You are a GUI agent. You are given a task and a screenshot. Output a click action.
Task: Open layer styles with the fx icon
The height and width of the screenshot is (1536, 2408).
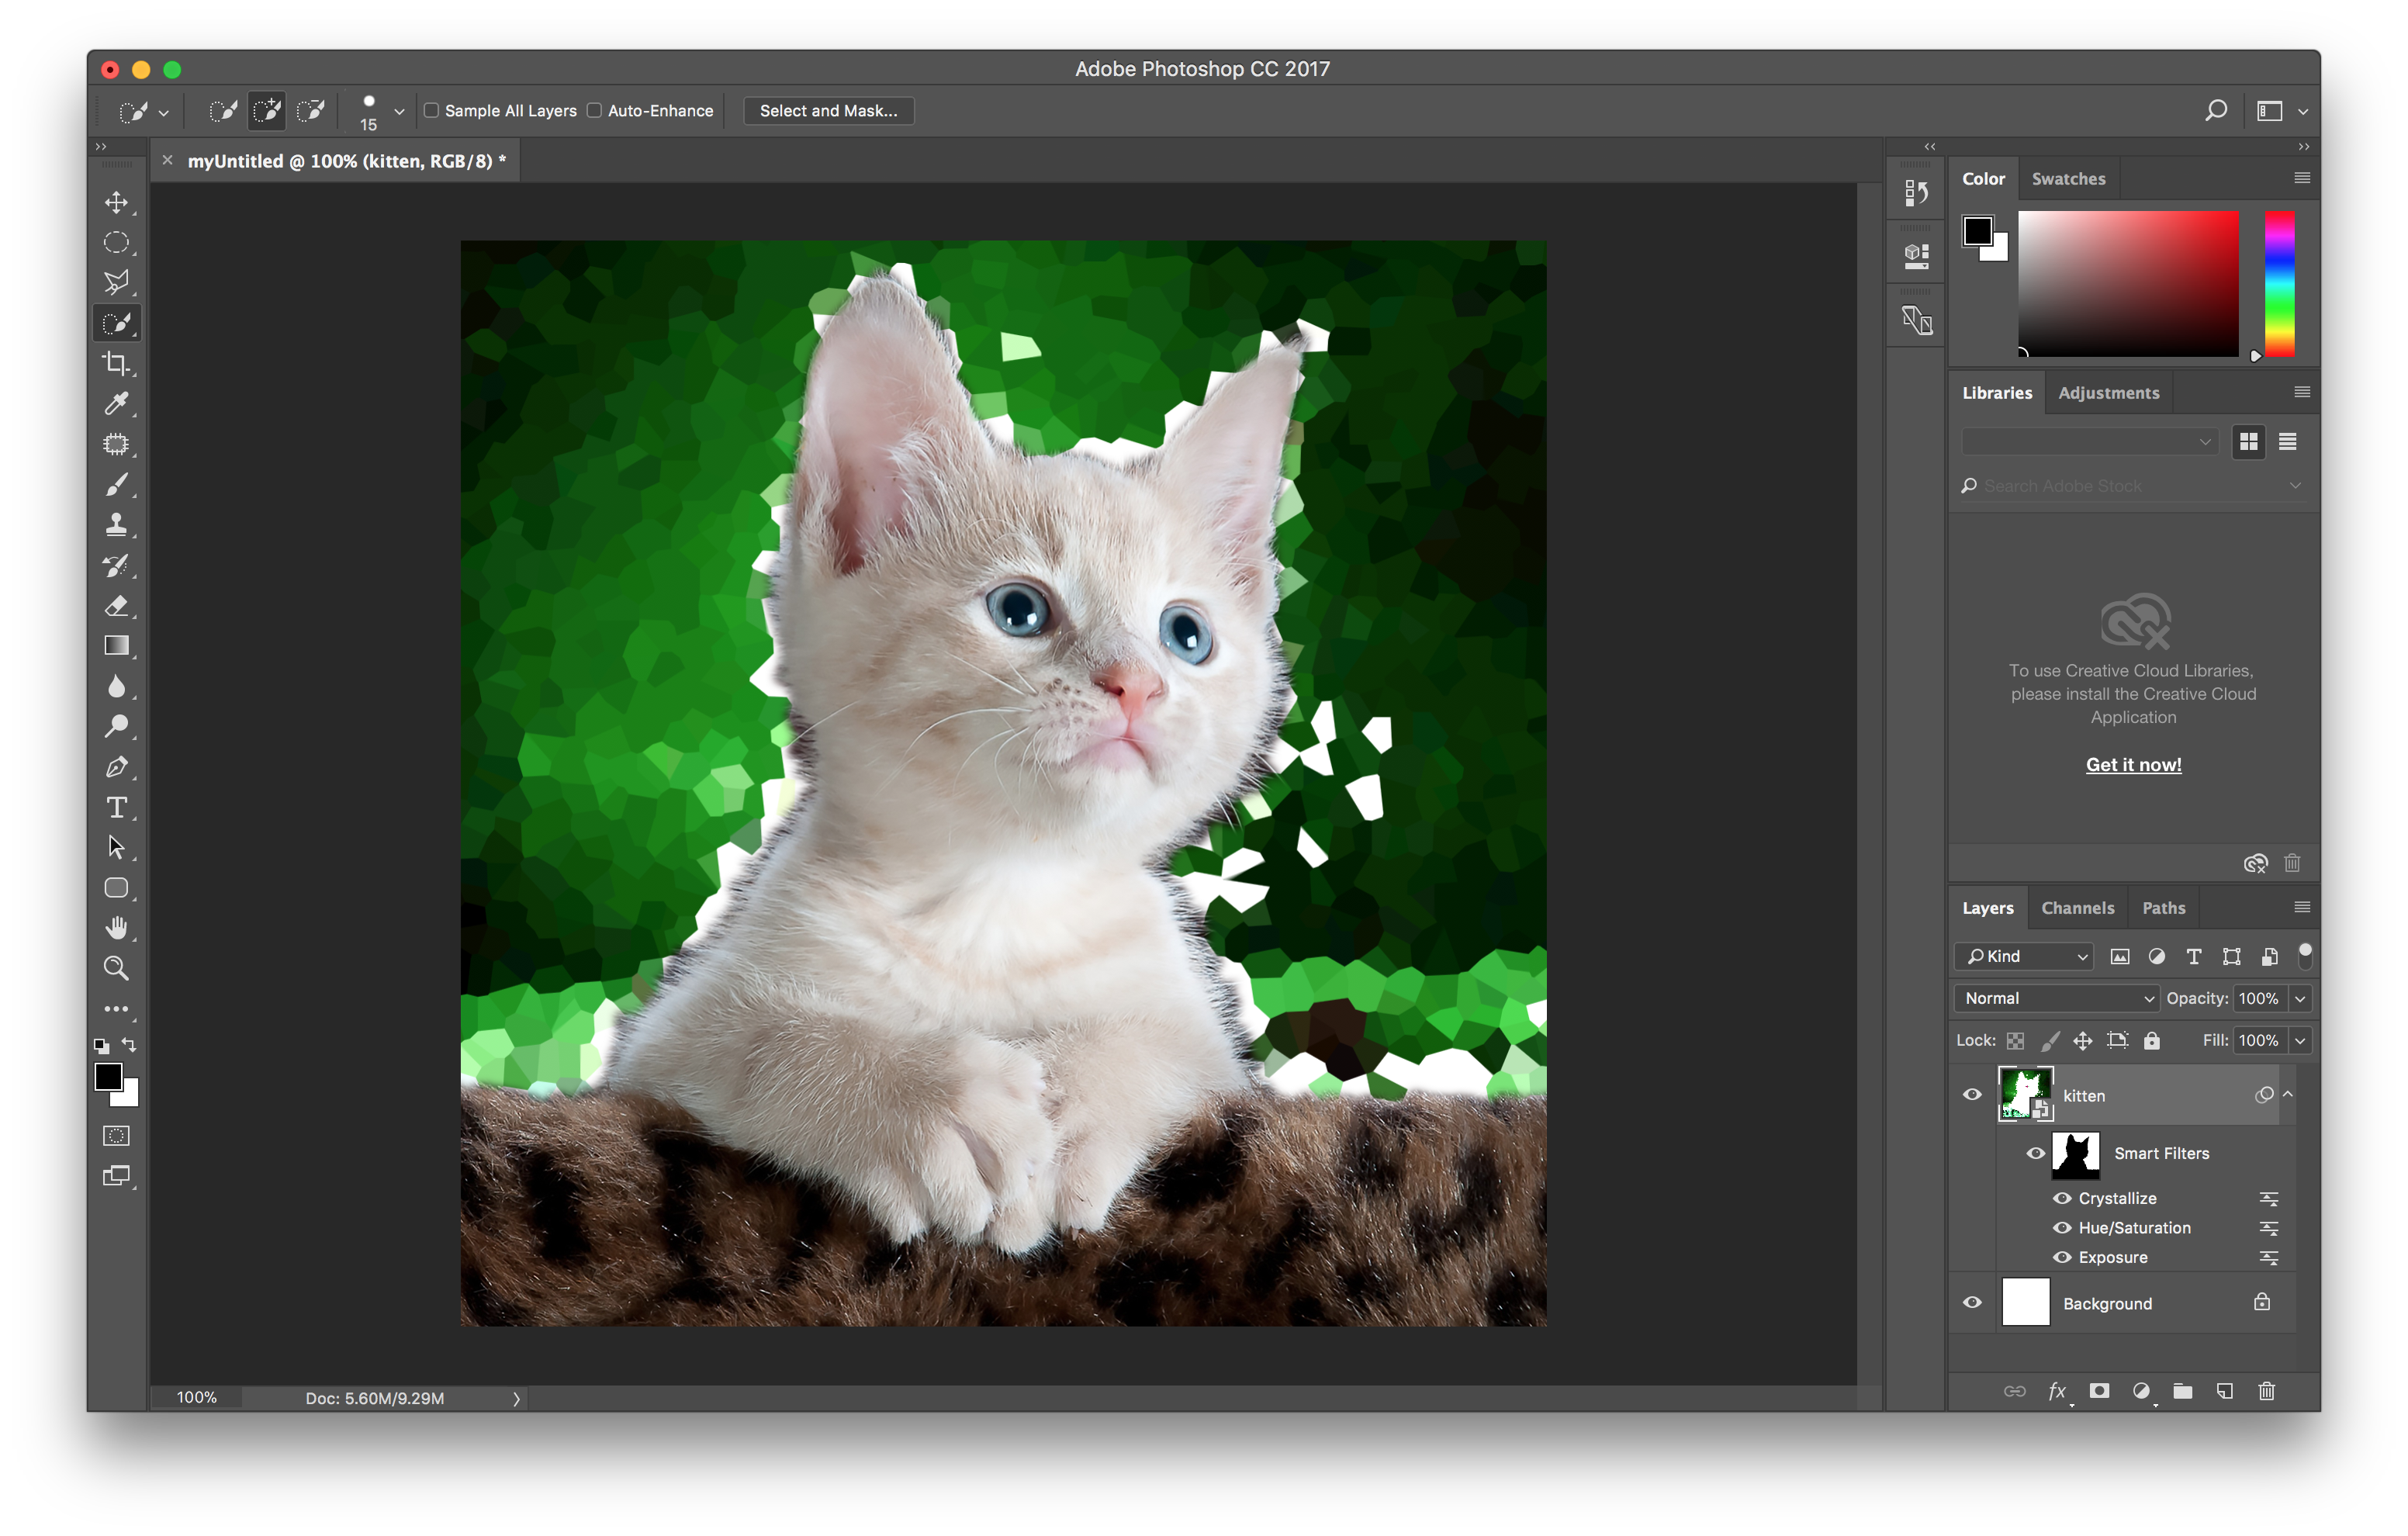2057,1391
